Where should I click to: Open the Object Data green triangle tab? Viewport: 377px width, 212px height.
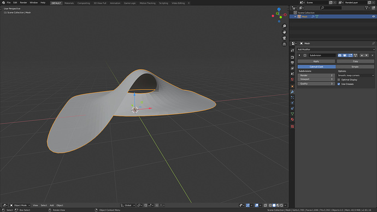292,114
